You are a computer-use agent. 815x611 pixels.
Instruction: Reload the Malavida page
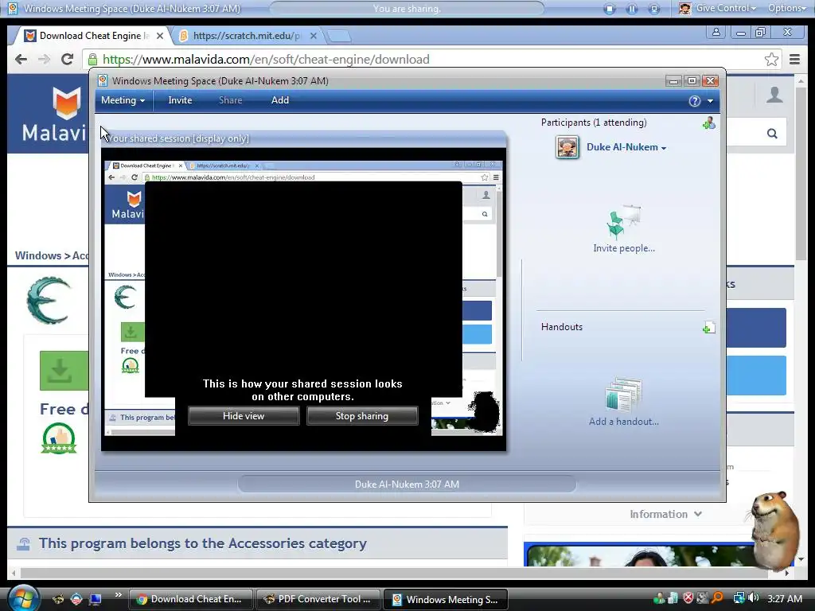(x=67, y=59)
